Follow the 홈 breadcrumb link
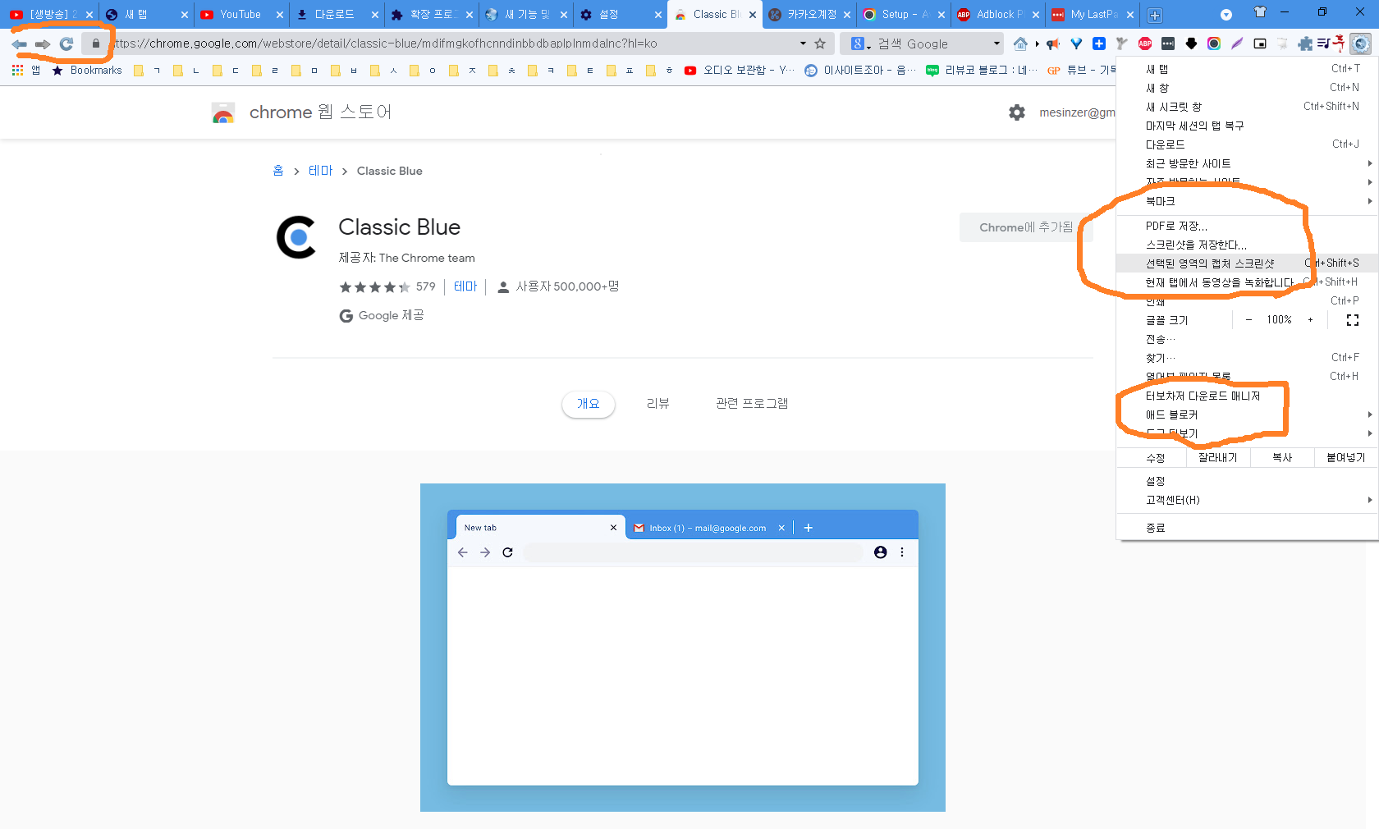This screenshot has width=1379, height=829. [x=278, y=171]
